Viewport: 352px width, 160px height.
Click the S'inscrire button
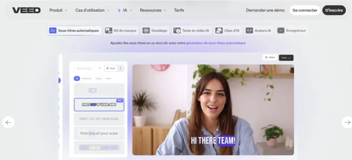[x=334, y=10]
